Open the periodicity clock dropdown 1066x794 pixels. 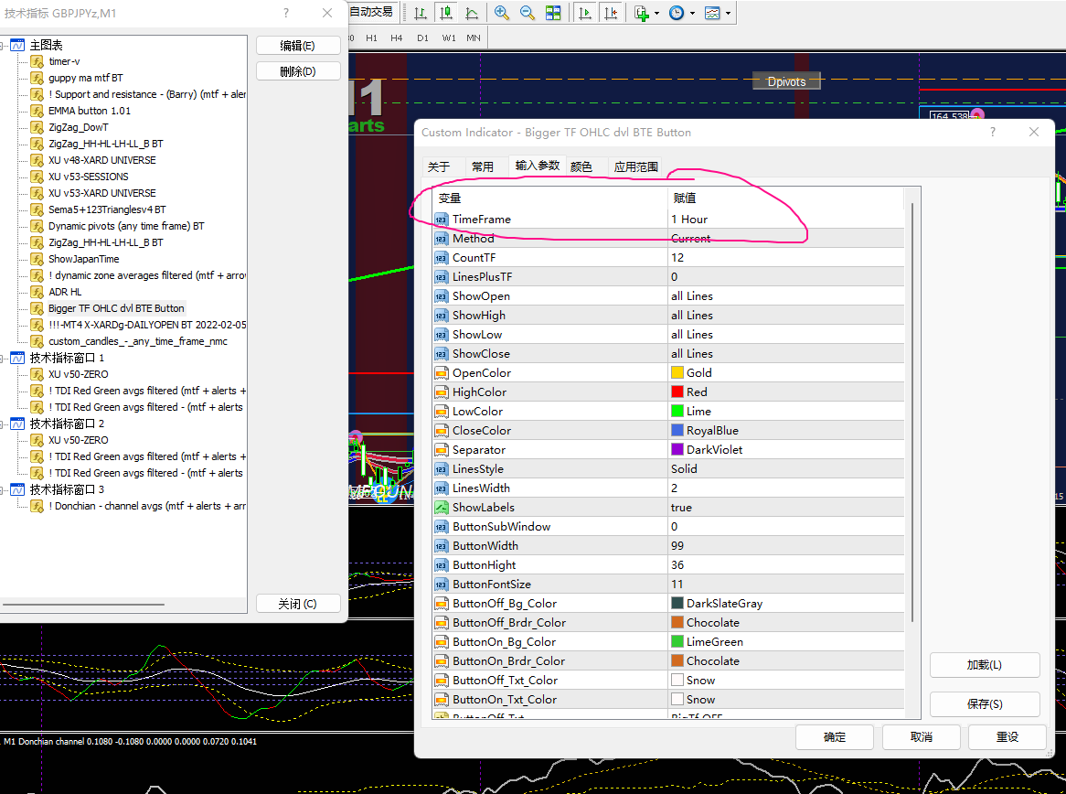coord(680,13)
